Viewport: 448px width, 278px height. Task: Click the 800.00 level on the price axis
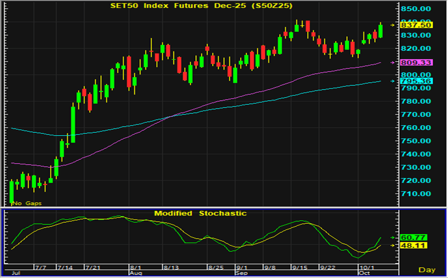point(417,75)
